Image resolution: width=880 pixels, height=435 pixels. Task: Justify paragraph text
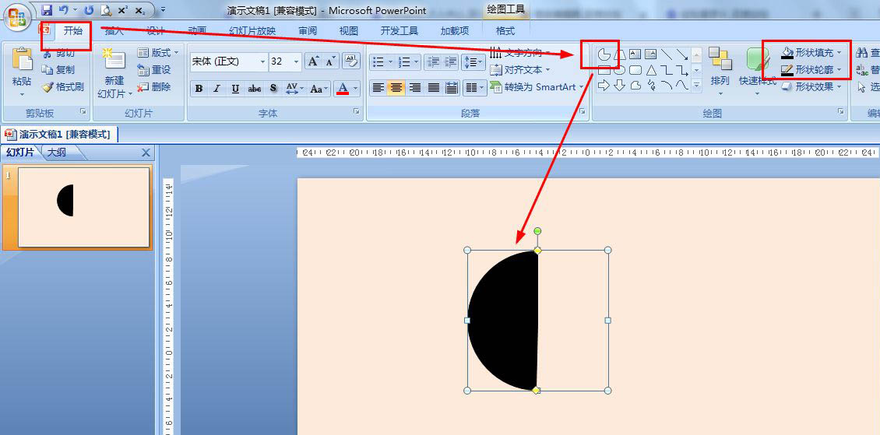pos(433,87)
